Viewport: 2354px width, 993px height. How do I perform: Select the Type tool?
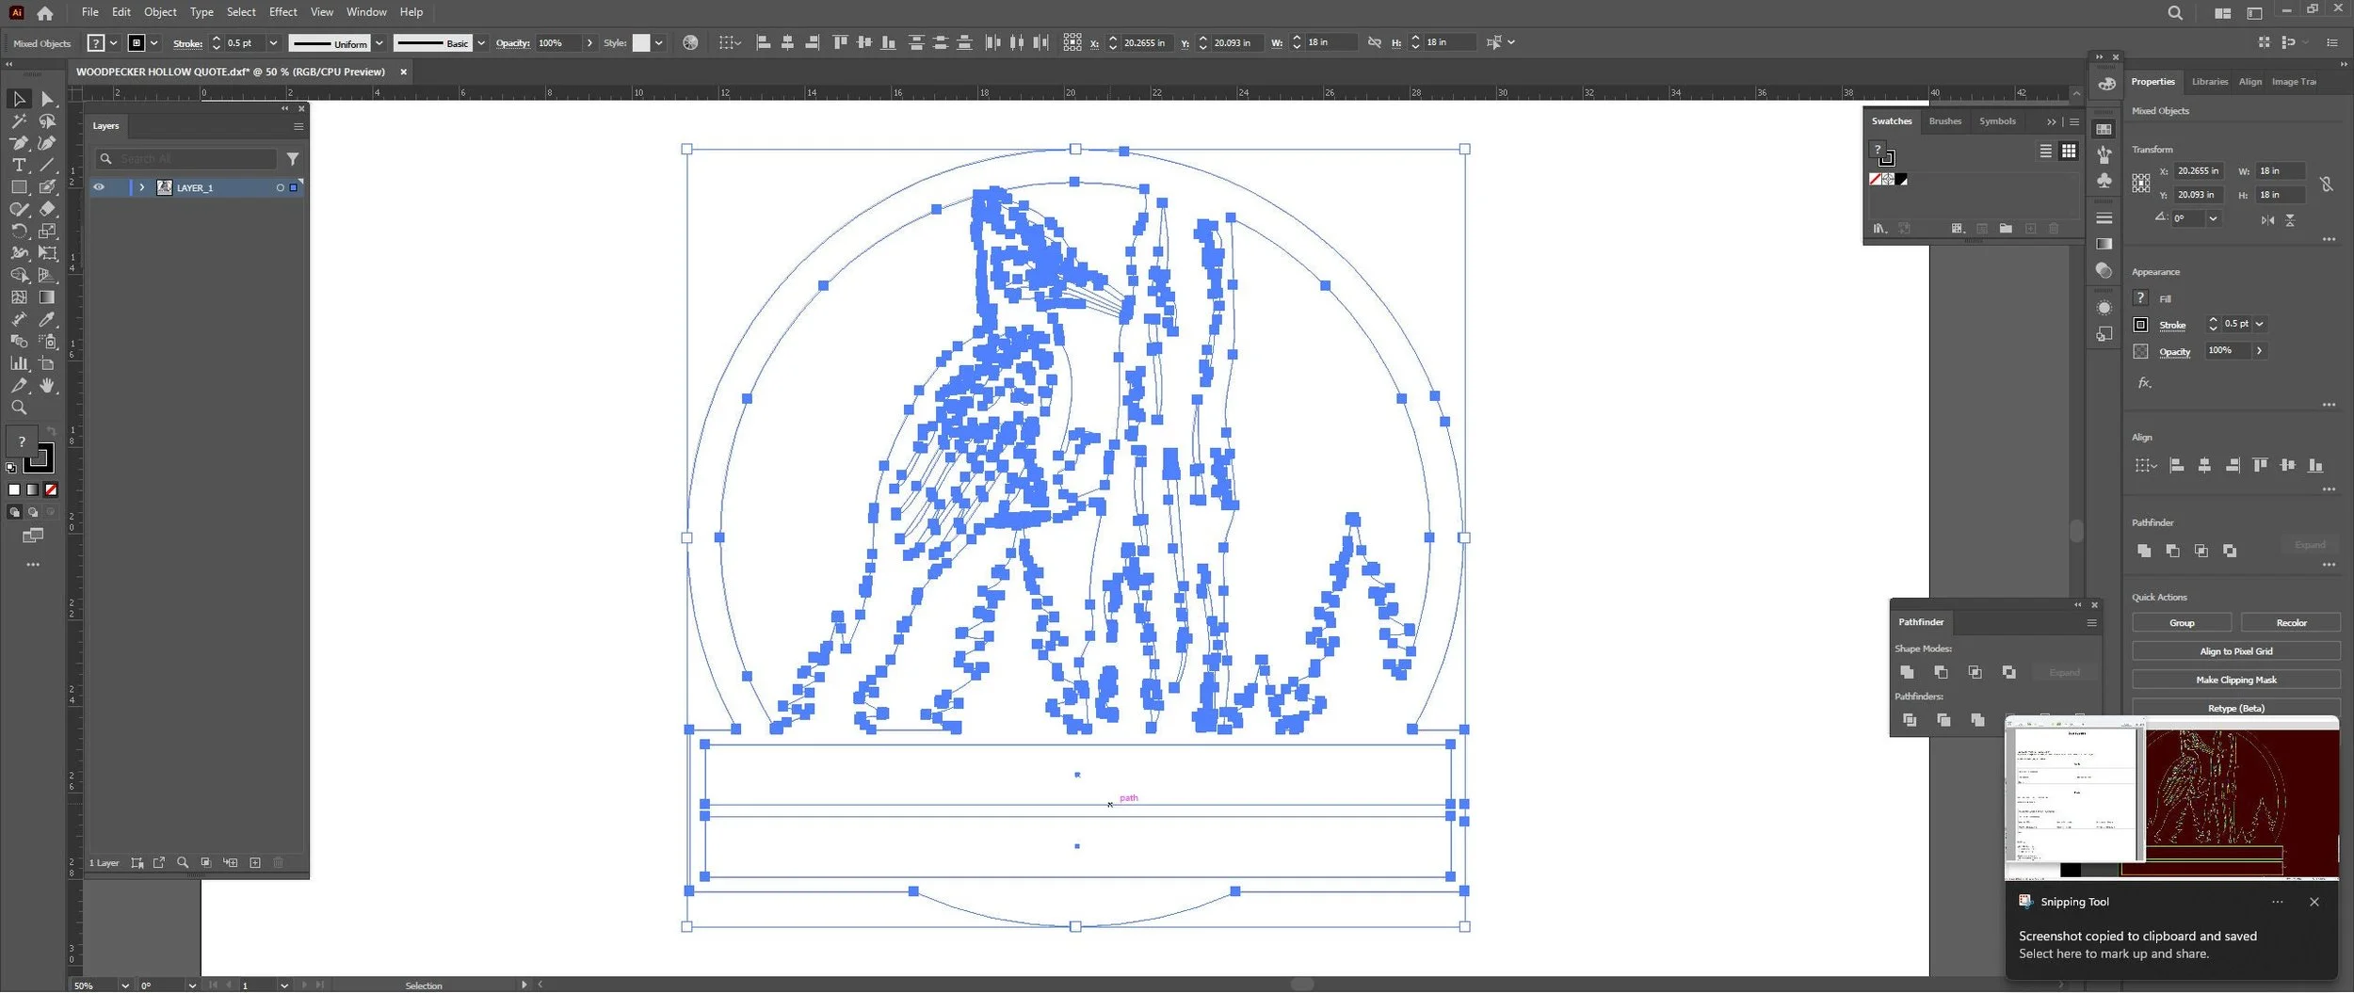coord(19,165)
